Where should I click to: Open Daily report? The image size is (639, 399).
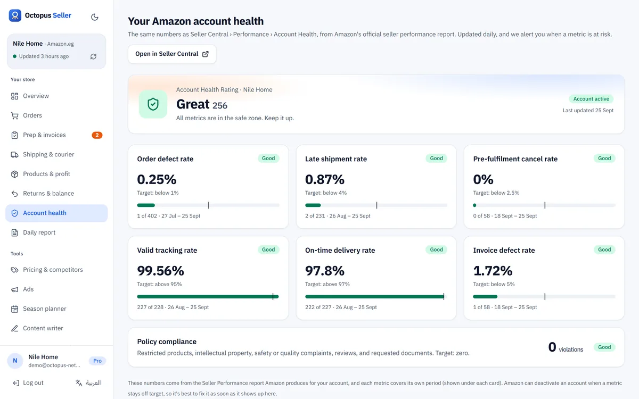click(x=56, y=232)
